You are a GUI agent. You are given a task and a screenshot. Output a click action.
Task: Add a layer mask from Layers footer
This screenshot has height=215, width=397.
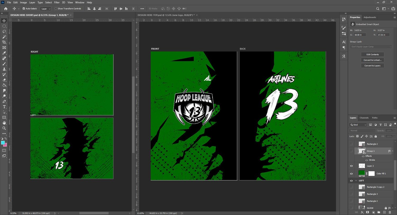(368, 212)
